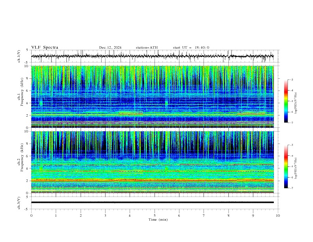This screenshot has width=313, height=242.
Task: Click the time axis tick label '2'
Action: pyautogui.click(x=81, y=216)
